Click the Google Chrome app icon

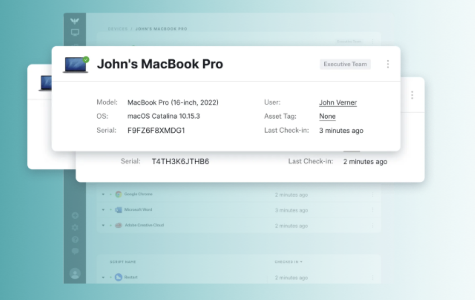pos(119,194)
